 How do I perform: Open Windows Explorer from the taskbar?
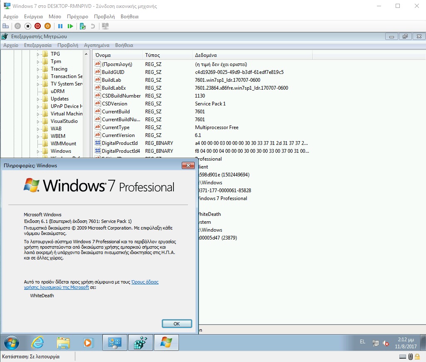tap(63, 343)
